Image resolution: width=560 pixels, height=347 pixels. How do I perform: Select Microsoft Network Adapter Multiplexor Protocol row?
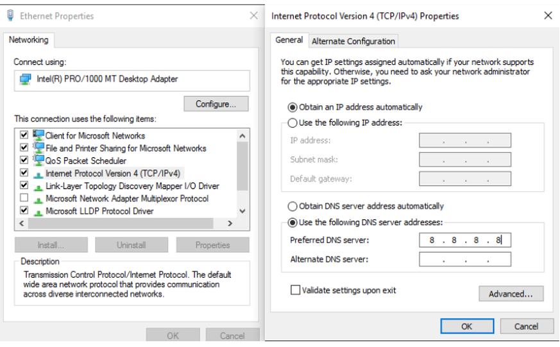[x=127, y=198]
